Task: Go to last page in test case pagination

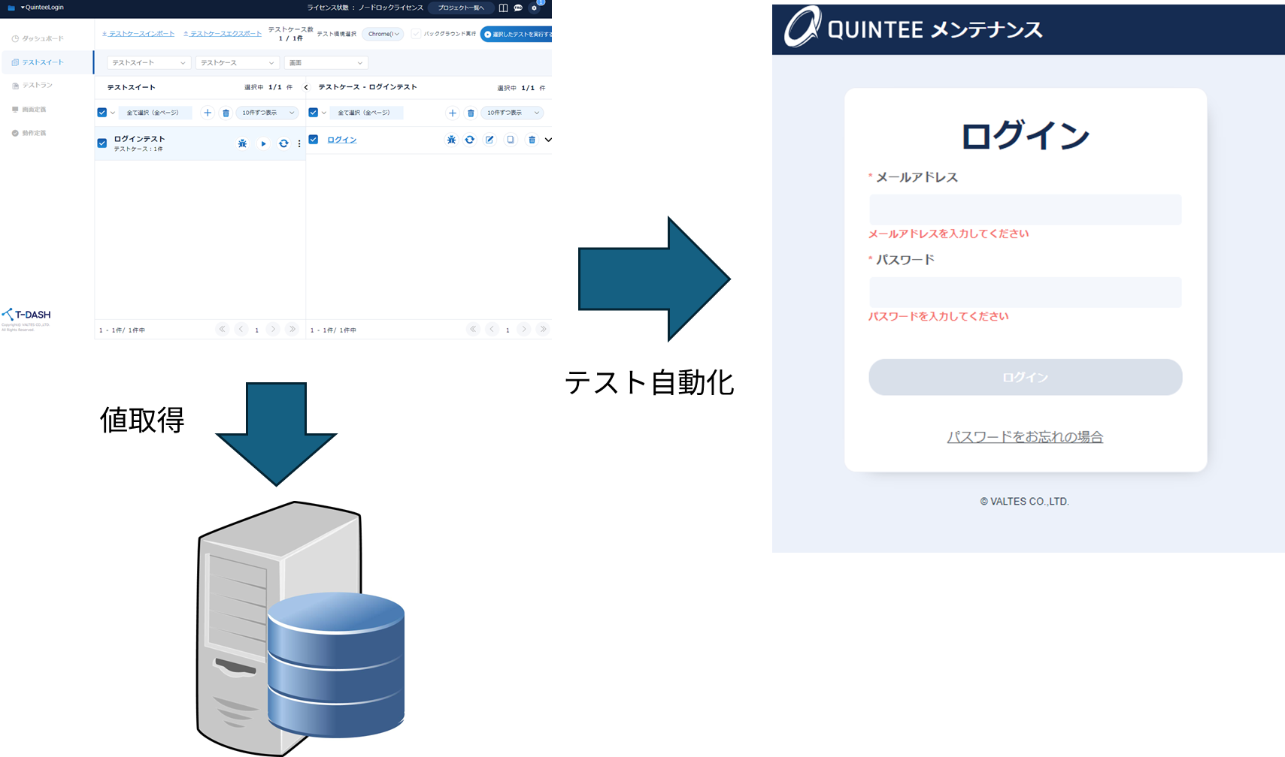Action: coord(543,329)
